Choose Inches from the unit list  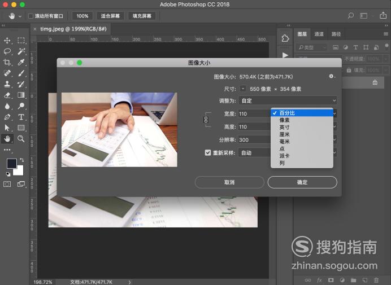coord(302,128)
